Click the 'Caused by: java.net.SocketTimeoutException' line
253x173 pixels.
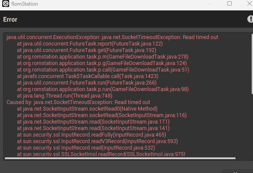click(78, 102)
